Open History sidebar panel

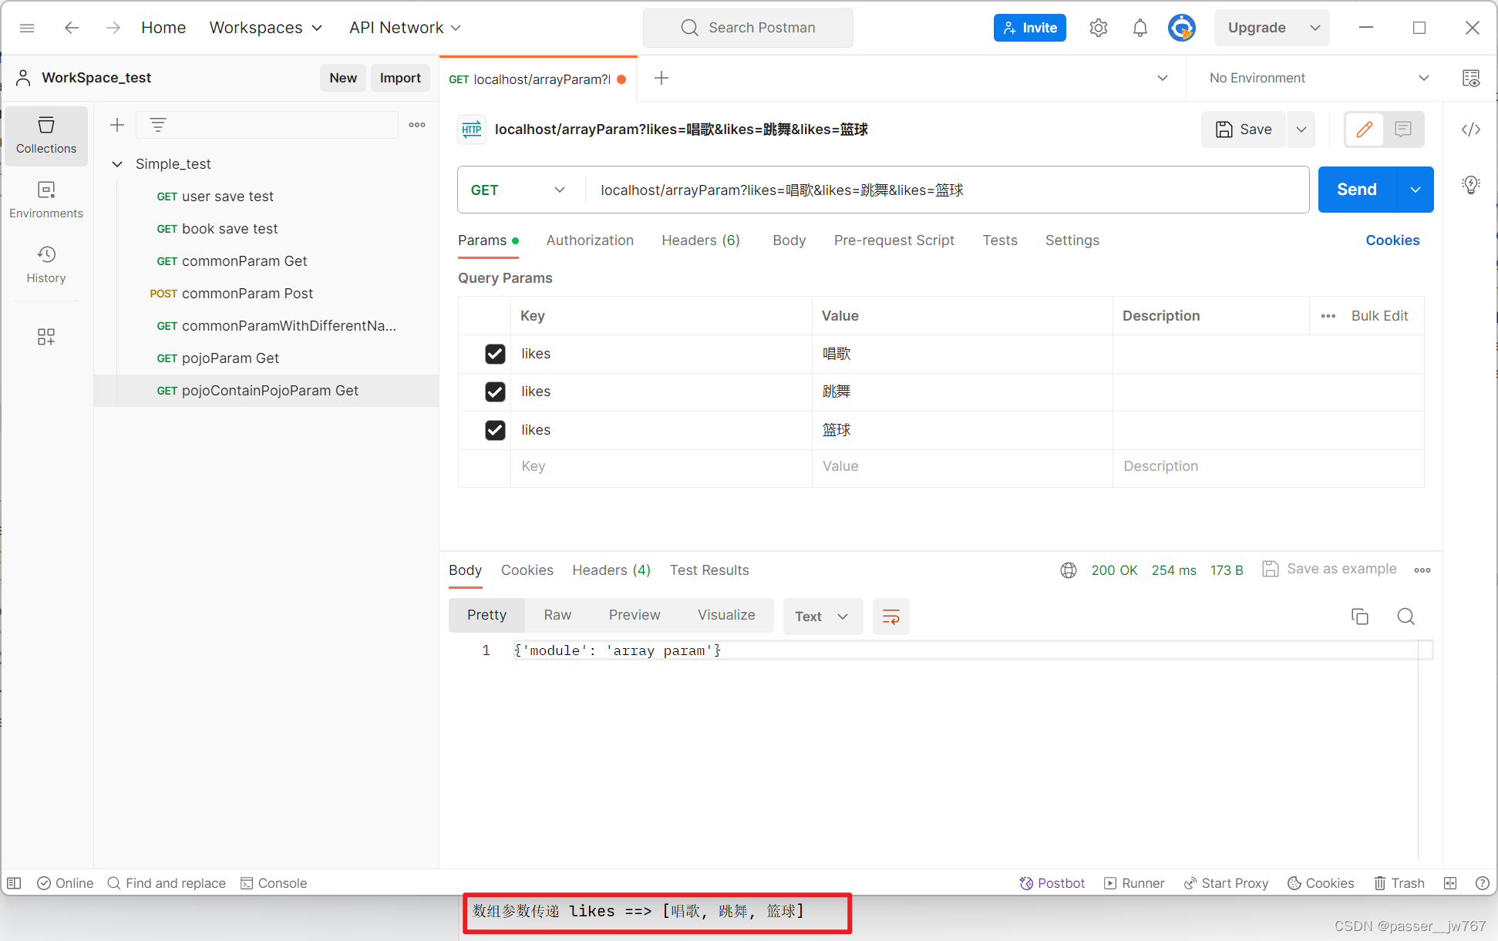[x=46, y=265]
